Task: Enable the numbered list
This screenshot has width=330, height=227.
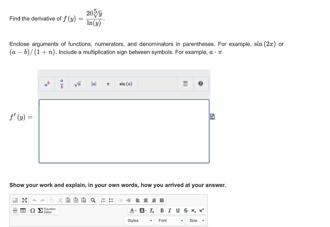Action: pos(103,200)
